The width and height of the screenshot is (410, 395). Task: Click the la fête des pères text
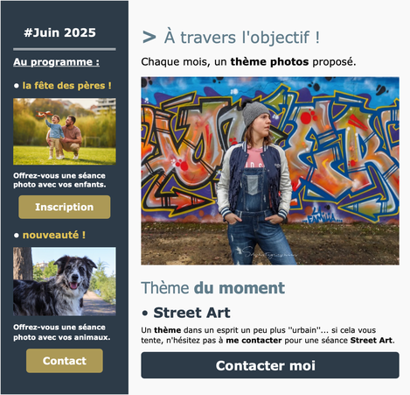(x=66, y=86)
